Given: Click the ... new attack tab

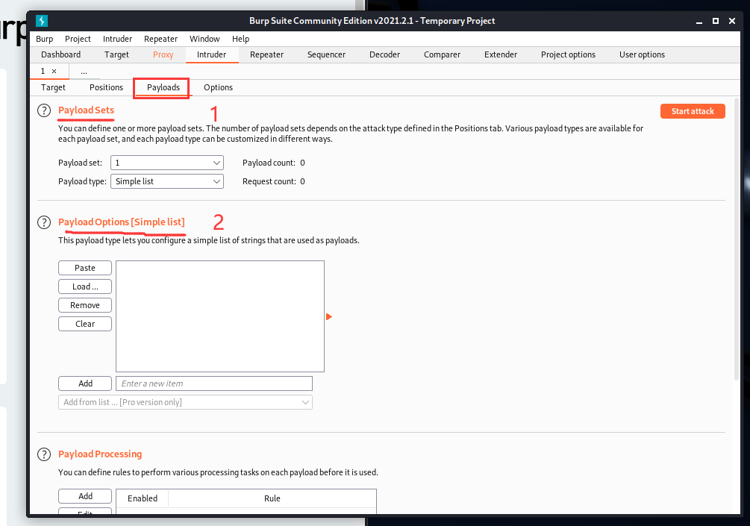Looking at the screenshot, I should pyautogui.click(x=84, y=71).
